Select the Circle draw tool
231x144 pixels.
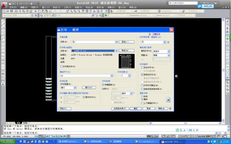coord(3,42)
